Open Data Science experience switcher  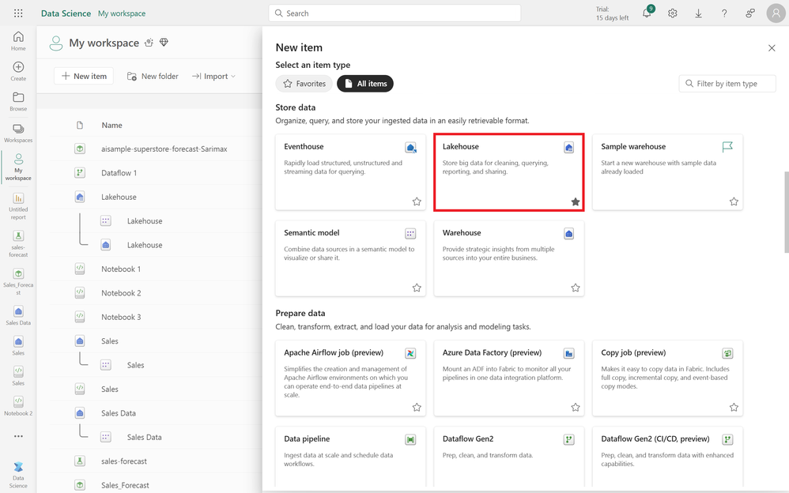18,474
